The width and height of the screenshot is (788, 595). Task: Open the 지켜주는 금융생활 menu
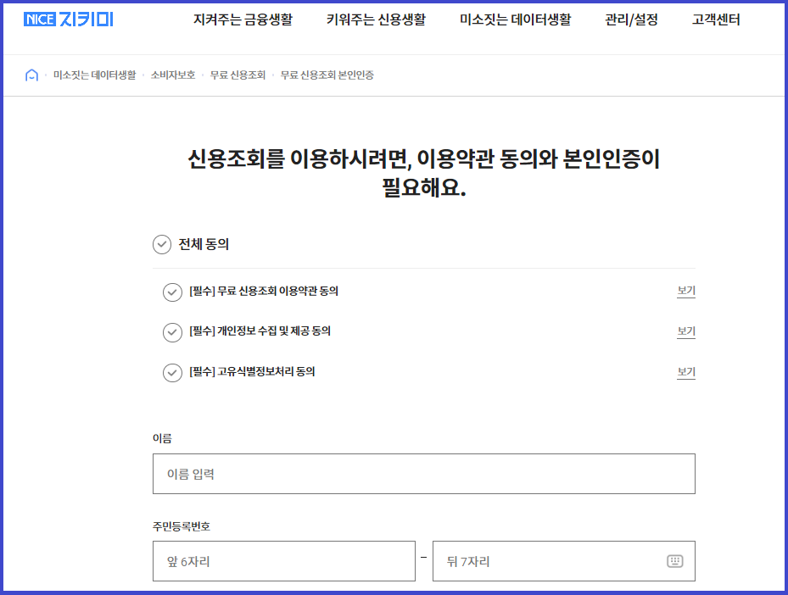243,19
